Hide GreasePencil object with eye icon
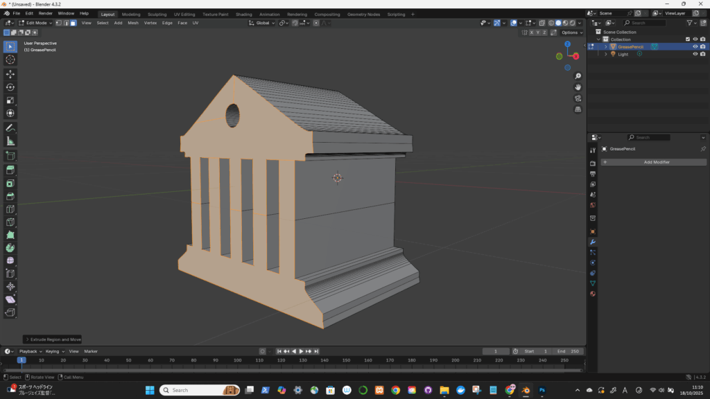 click(x=695, y=46)
